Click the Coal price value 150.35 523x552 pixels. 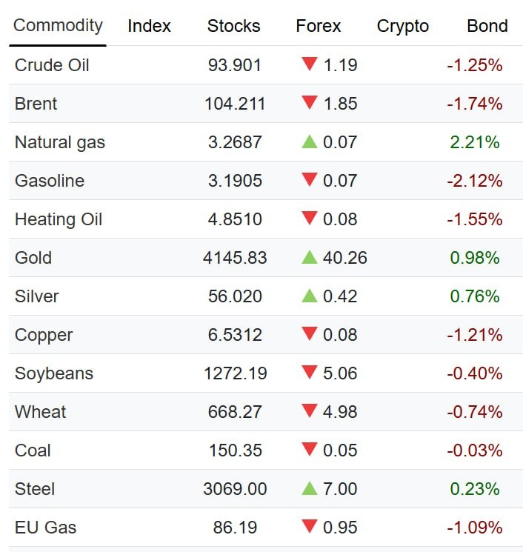[235, 450]
